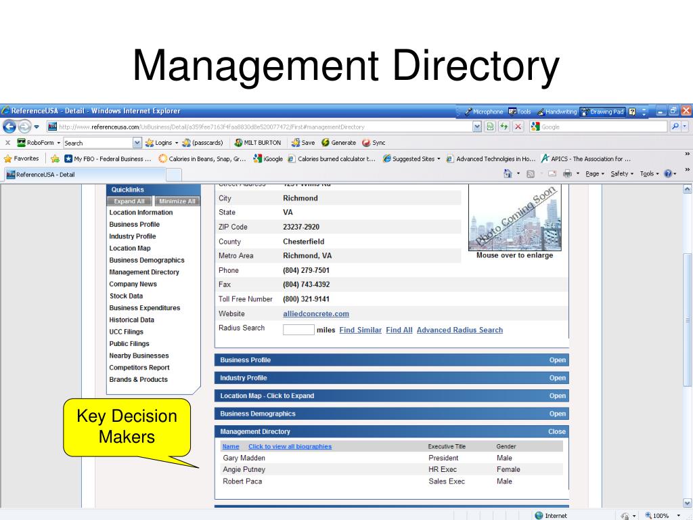Open the Page menu

[594, 174]
